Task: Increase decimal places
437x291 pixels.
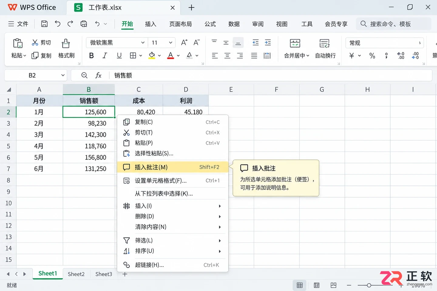Action: pyautogui.click(x=401, y=55)
